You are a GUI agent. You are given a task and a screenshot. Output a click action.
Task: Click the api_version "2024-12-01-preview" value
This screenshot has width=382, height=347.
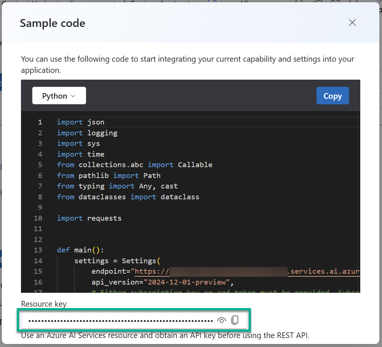click(x=187, y=282)
